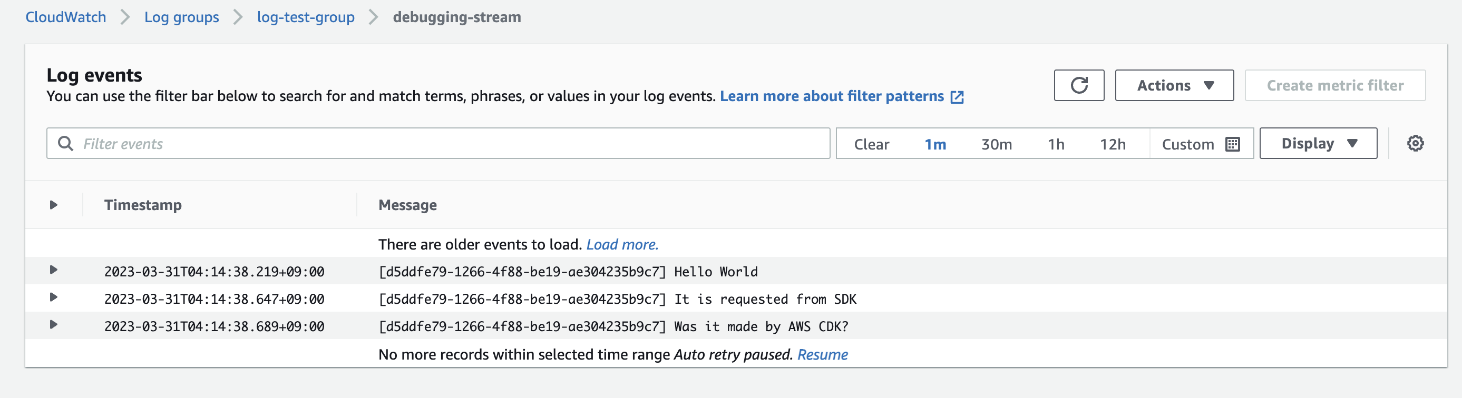
Task: Resume auto retry via Resume link
Action: 822,354
